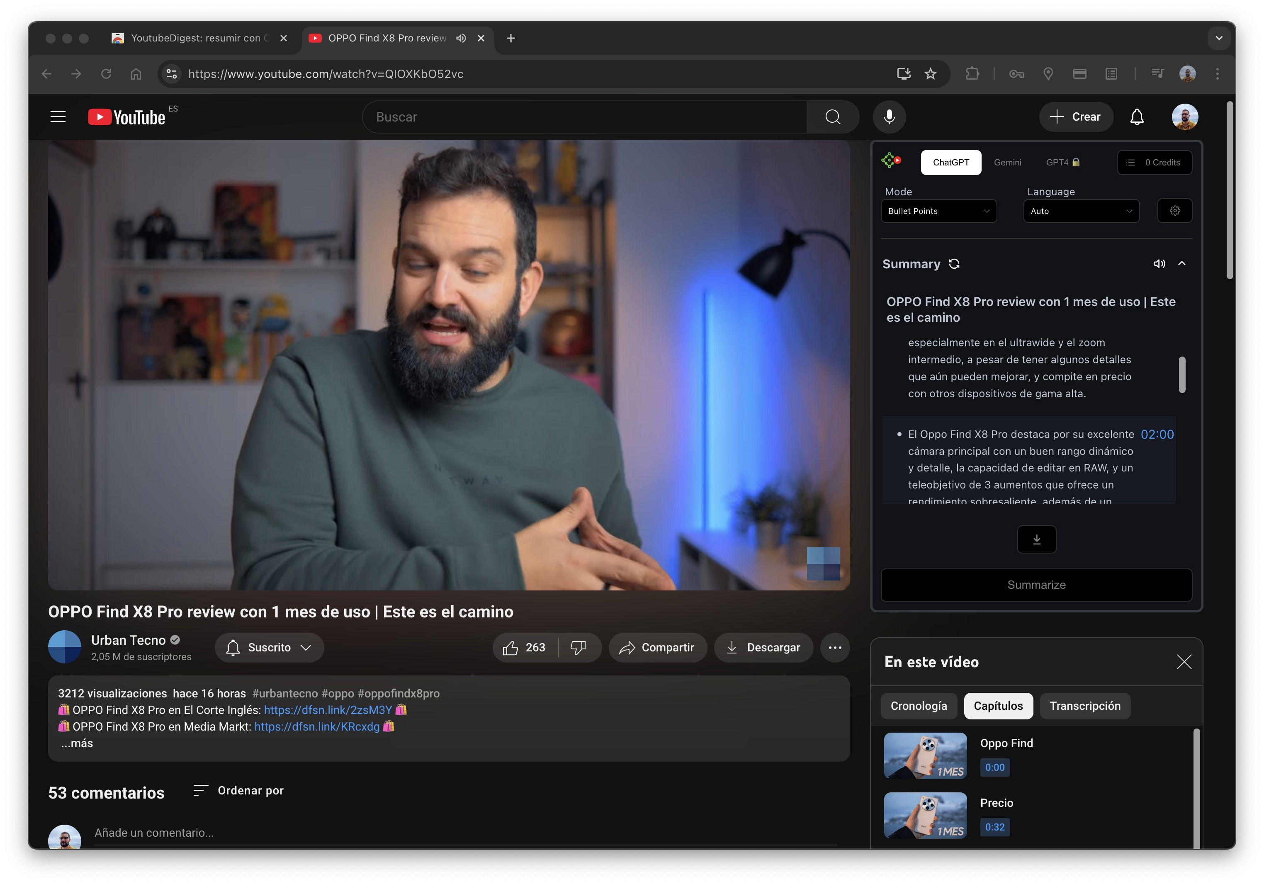
Task: Click the summary panel scrollbar thumb
Action: (x=1182, y=375)
